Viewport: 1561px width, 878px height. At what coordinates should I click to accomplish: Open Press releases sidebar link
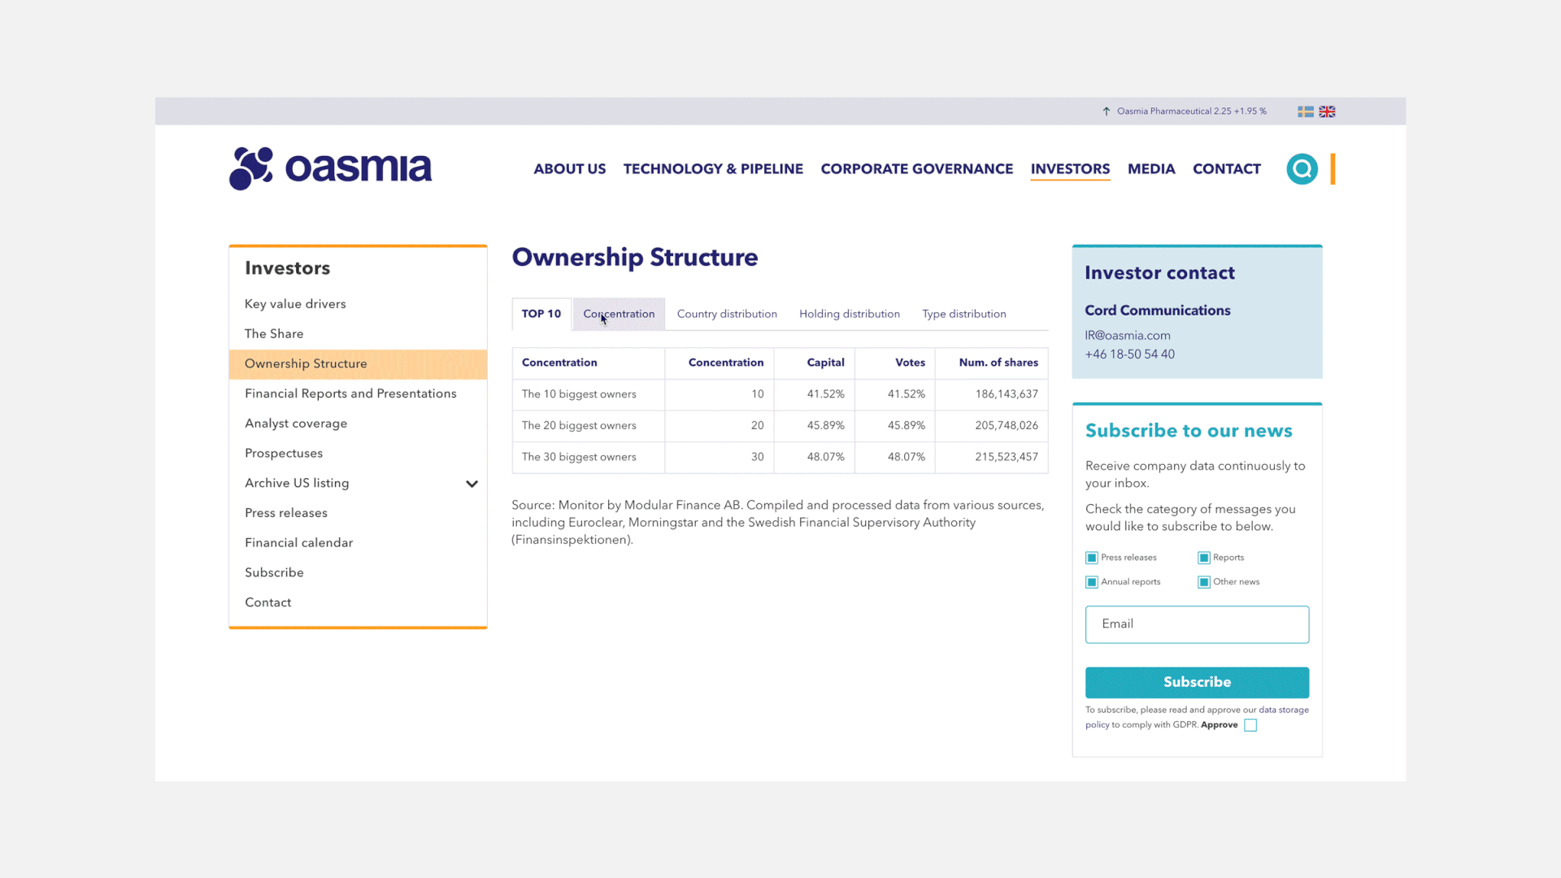point(286,513)
